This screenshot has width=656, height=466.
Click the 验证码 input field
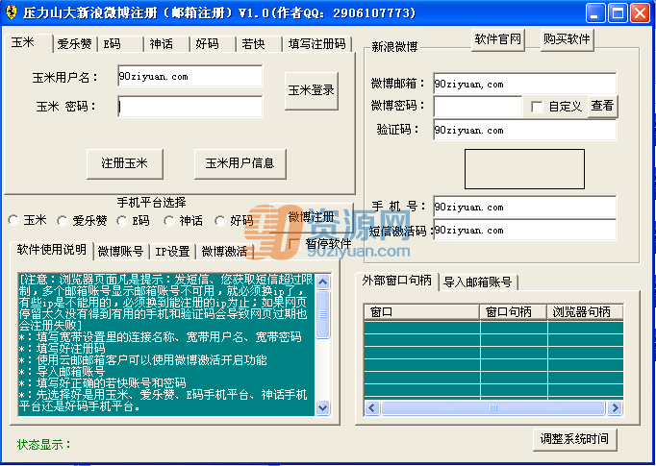point(525,130)
